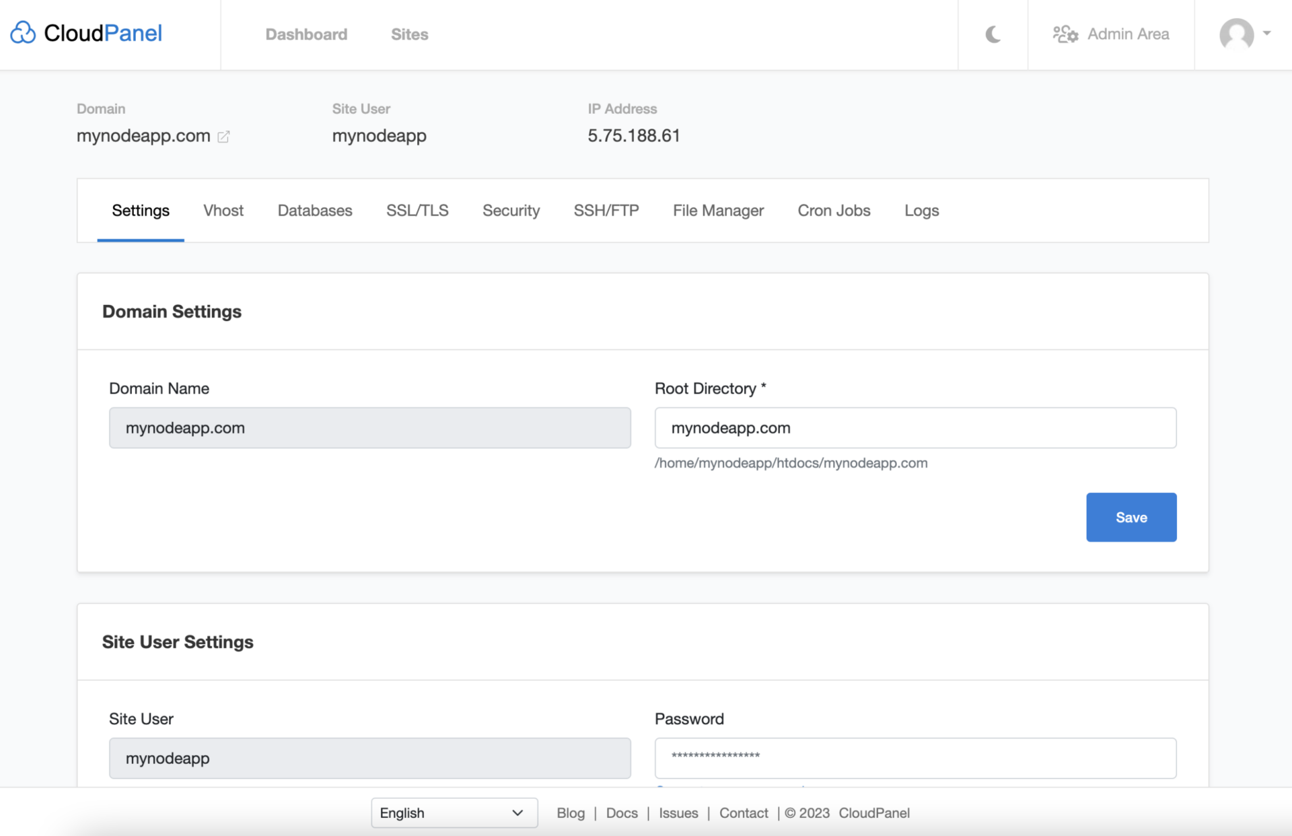Open the English language selector
This screenshot has height=836, width=1292.
(454, 812)
